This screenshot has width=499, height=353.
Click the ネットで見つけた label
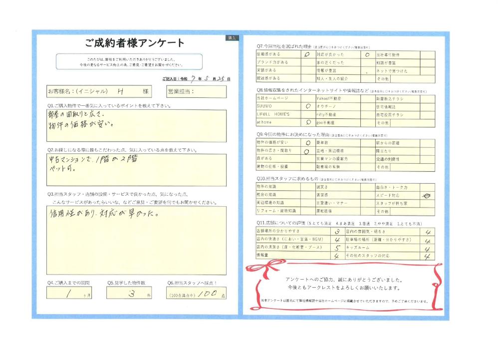click(392, 71)
